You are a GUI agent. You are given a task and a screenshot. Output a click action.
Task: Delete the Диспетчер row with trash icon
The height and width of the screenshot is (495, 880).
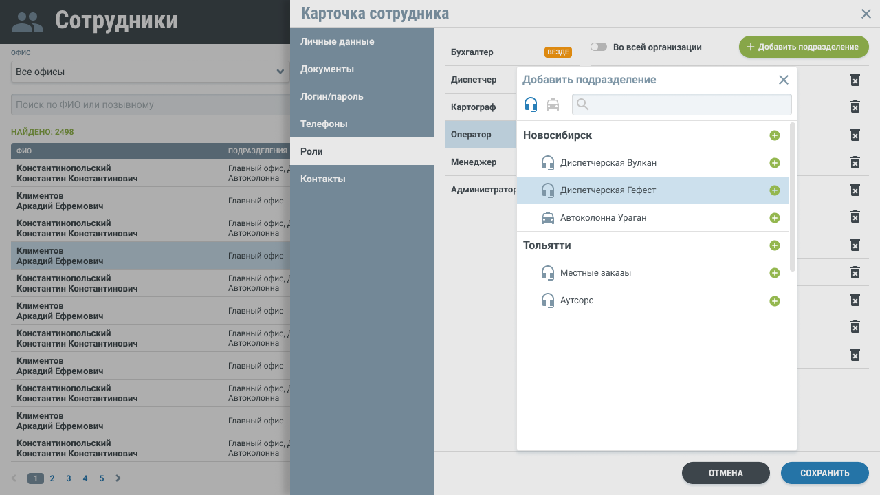pos(855,80)
